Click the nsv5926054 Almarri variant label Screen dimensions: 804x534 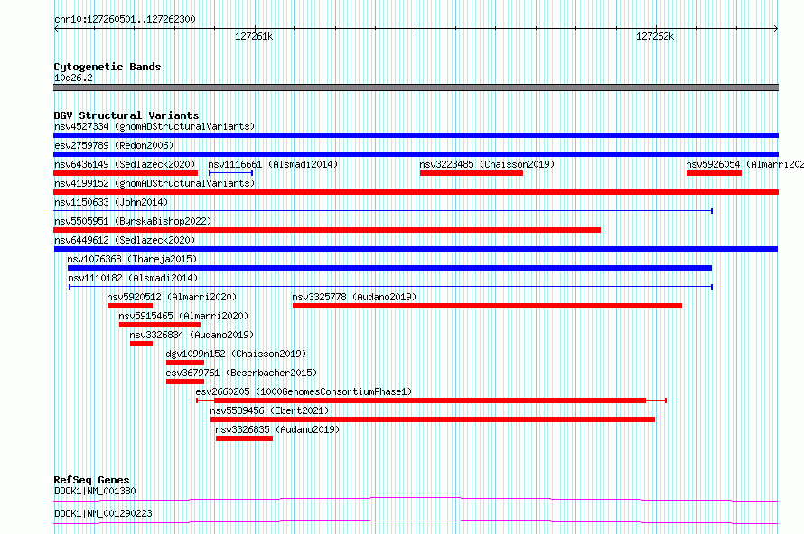coord(744,164)
